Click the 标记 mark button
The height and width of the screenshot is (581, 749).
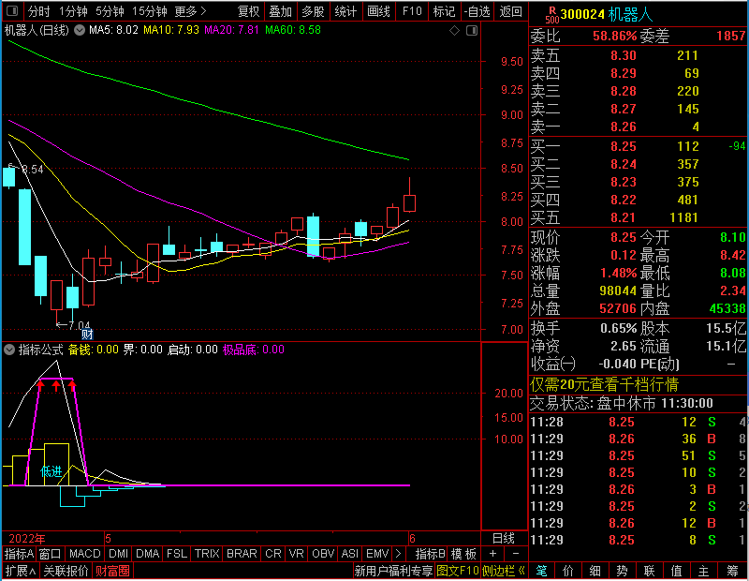(444, 11)
